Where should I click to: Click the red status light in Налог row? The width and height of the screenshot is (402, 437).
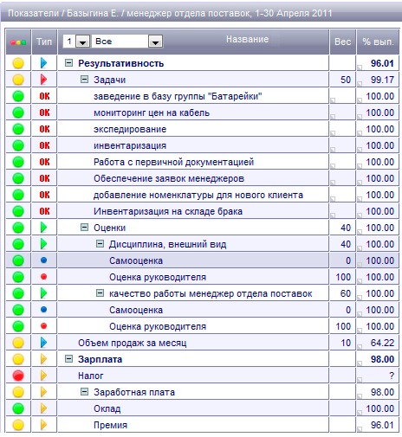[18, 376]
